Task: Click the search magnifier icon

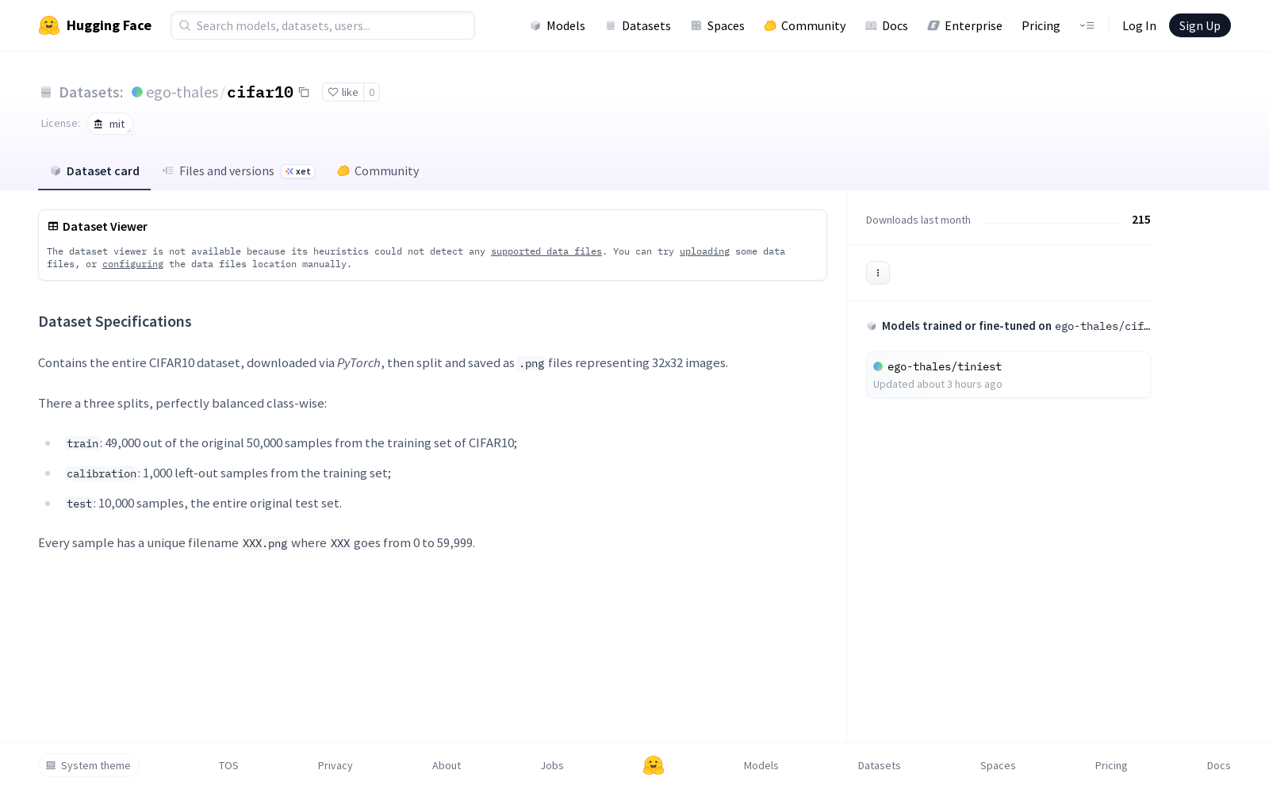Action: pyautogui.click(x=185, y=25)
